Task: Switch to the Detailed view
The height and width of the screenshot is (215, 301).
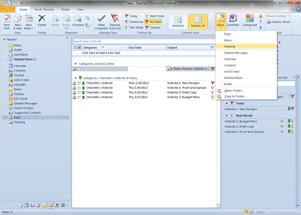Action: [178, 22]
